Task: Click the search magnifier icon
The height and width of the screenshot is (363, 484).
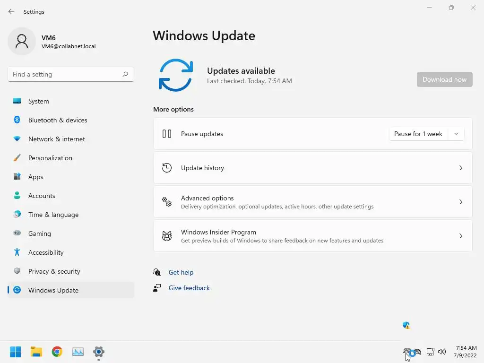Action: click(125, 74)
